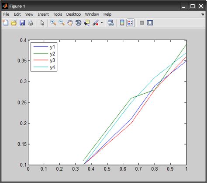Print figure using printer icon

pyautogui.click(x=31, y=23)
